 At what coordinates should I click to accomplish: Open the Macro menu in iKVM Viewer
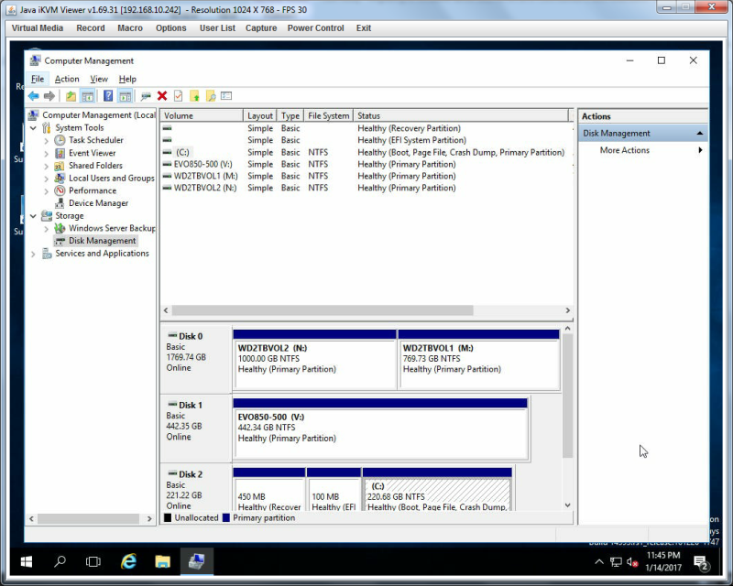[x=130, y=28]
